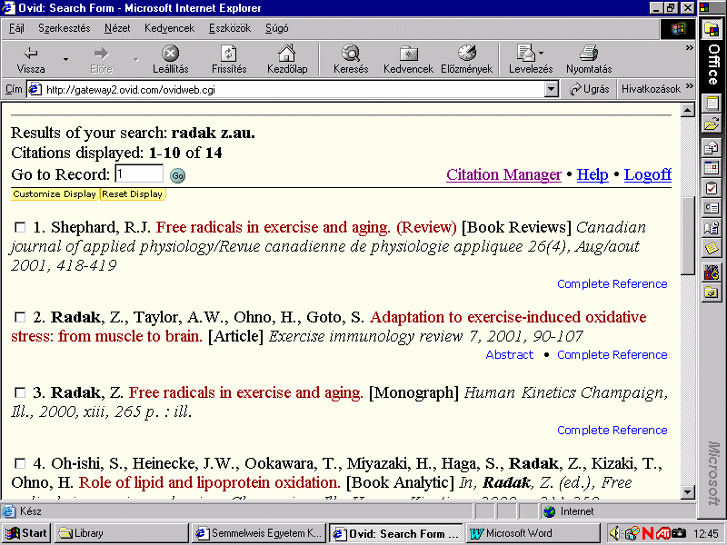Switch to Library taskbar window
This screenshot has height=545, width=727.
(x=122, y=533)
